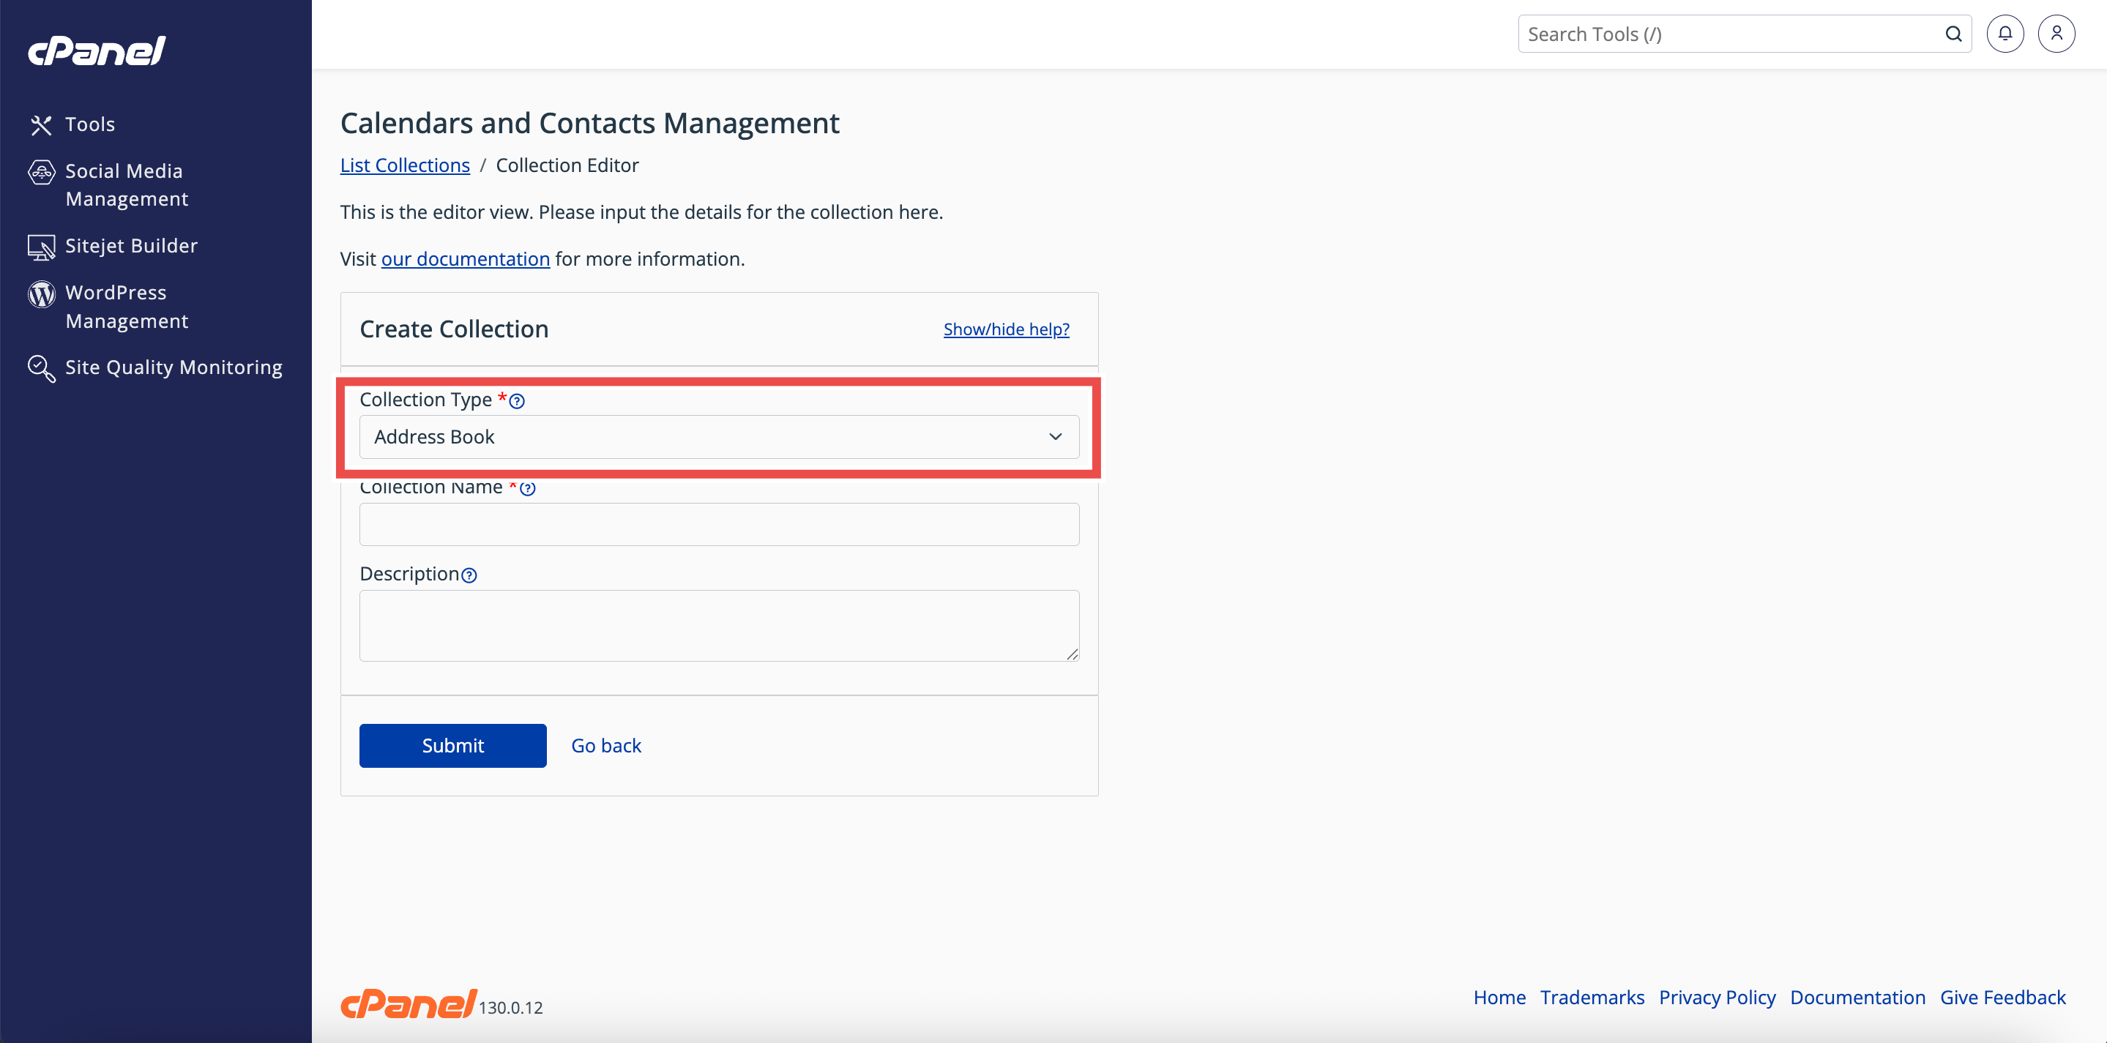Open Sitejet Builder in sidebar

pyautogui.click(x=131, y=245)
